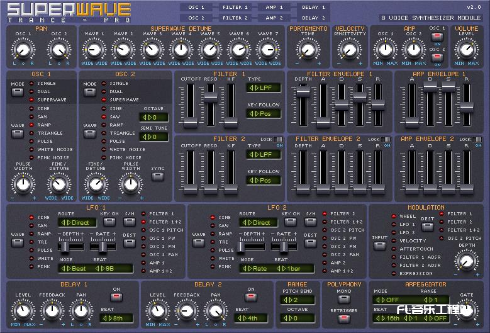Change Filter 2 Type LPF selector
Screen dimensions: 490x333
click(x=264, y=154)
